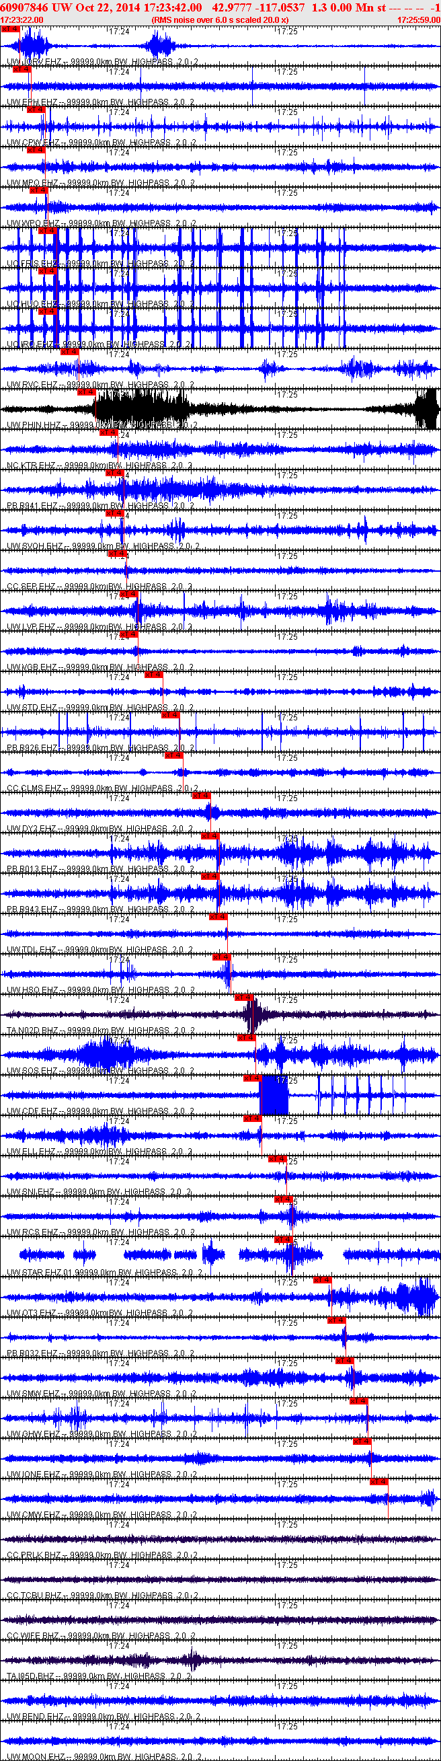Click end time 17:25:59.00 label
Viewport: 441px width, 1761px height.
pos(418,20)
